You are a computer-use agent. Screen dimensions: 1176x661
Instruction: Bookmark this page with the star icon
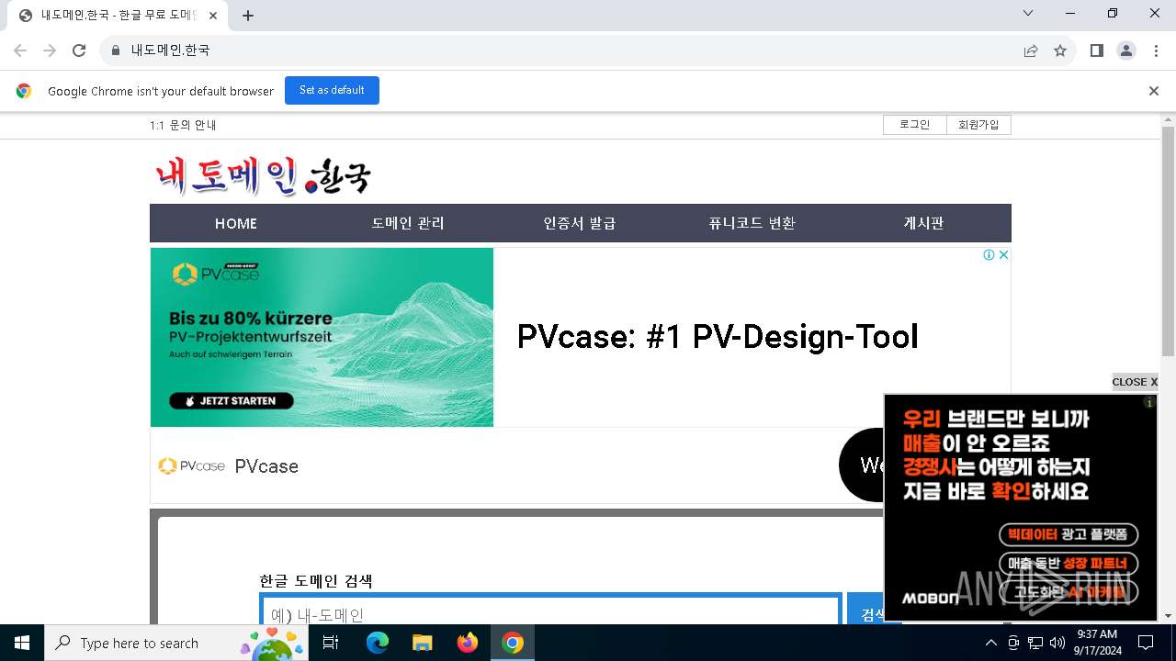[x=1060, y=50]
